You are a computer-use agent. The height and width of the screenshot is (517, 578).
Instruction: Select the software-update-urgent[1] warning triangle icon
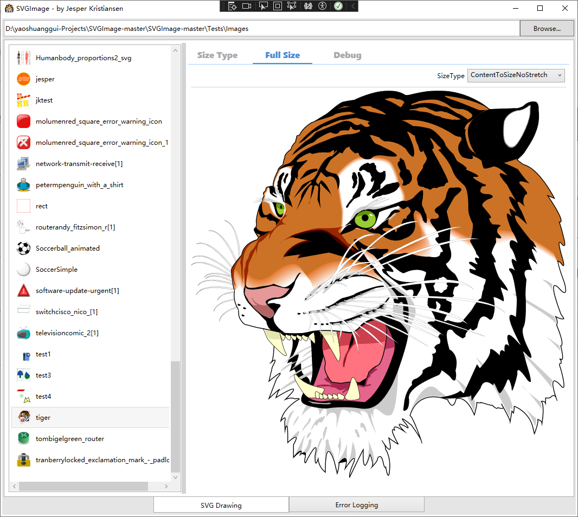[x=23, y=291]
